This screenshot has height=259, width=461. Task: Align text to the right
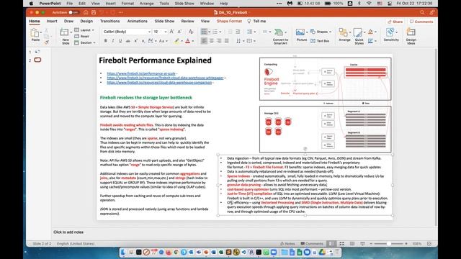(x=219, y=41)
